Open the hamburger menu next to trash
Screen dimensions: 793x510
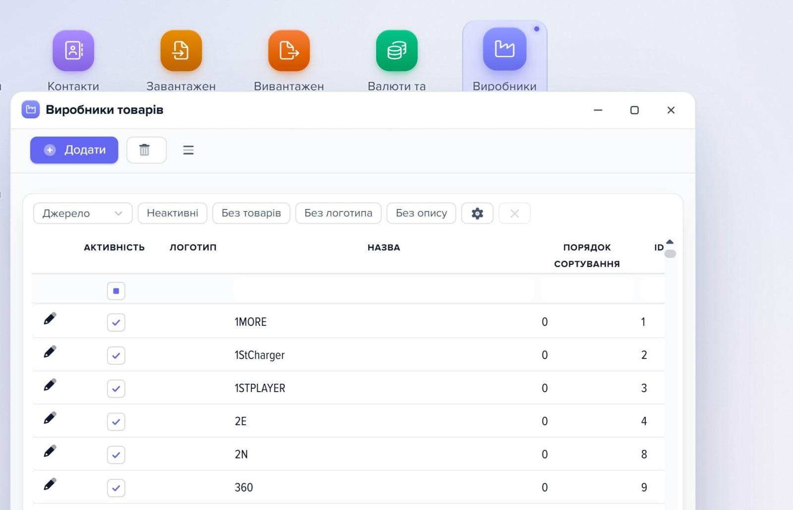(188, 150)
